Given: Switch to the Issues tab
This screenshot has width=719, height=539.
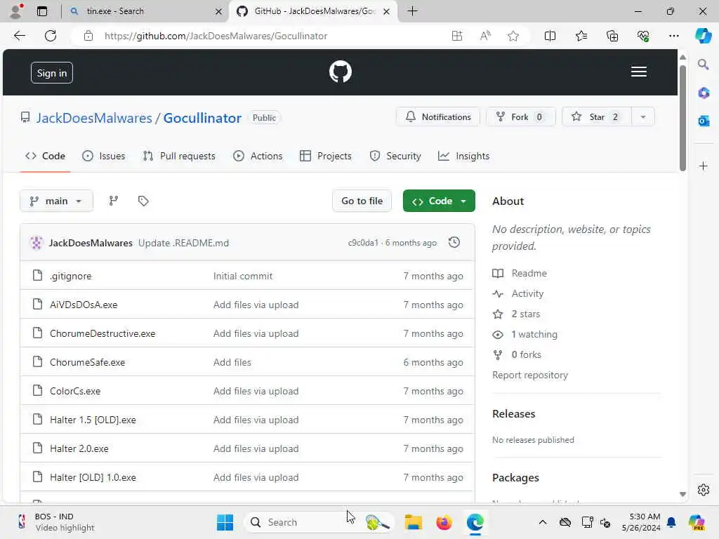Looking at the screenshot, I should [104, 156].
